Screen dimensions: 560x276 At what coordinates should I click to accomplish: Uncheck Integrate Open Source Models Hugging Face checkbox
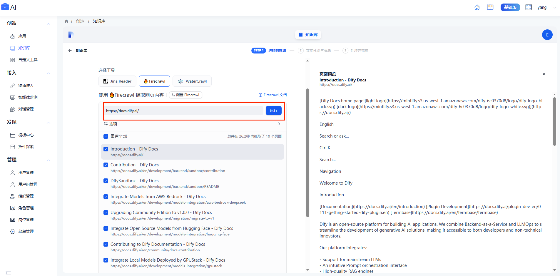tap(106, 228)
